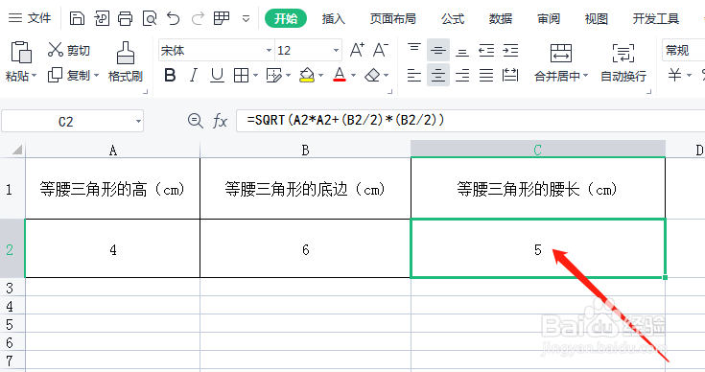The image size is (705, 372).
Task: Click the export-to-PDF icon
Action: tap(101, 18)
